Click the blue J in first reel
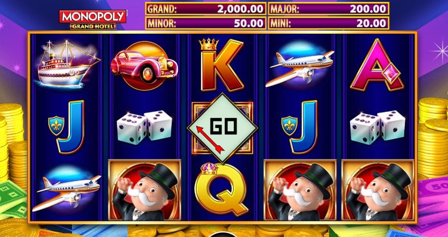Viewport: 448px width, 237px height. pyautogui.click(x=67, y=127)
